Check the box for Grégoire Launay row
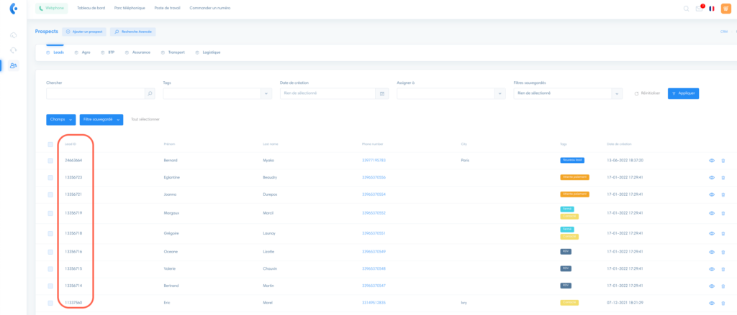The width and height of the screenshot is (737, 315). 50,233
